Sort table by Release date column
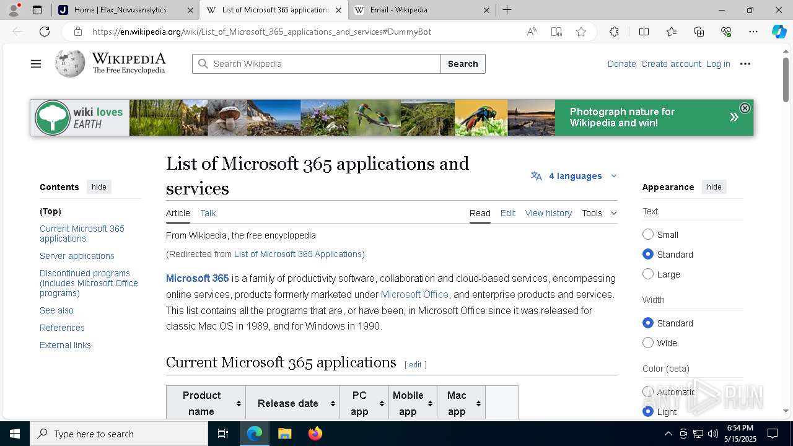Viewport: 793px width, 446px height. 293,403
